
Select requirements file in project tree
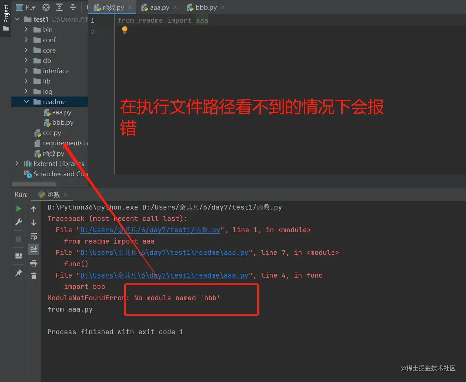(61, 143)
